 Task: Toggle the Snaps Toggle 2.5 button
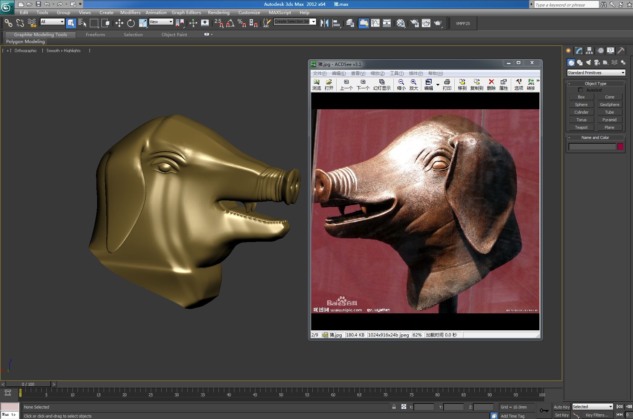click(218, 23)
